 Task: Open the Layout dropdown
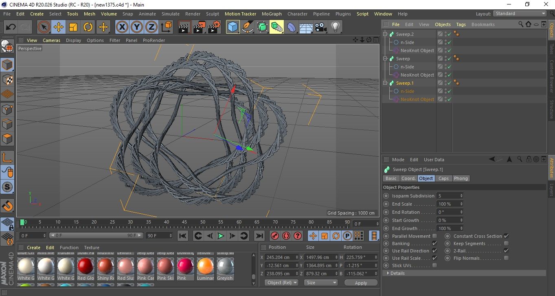tap(520, 13)
